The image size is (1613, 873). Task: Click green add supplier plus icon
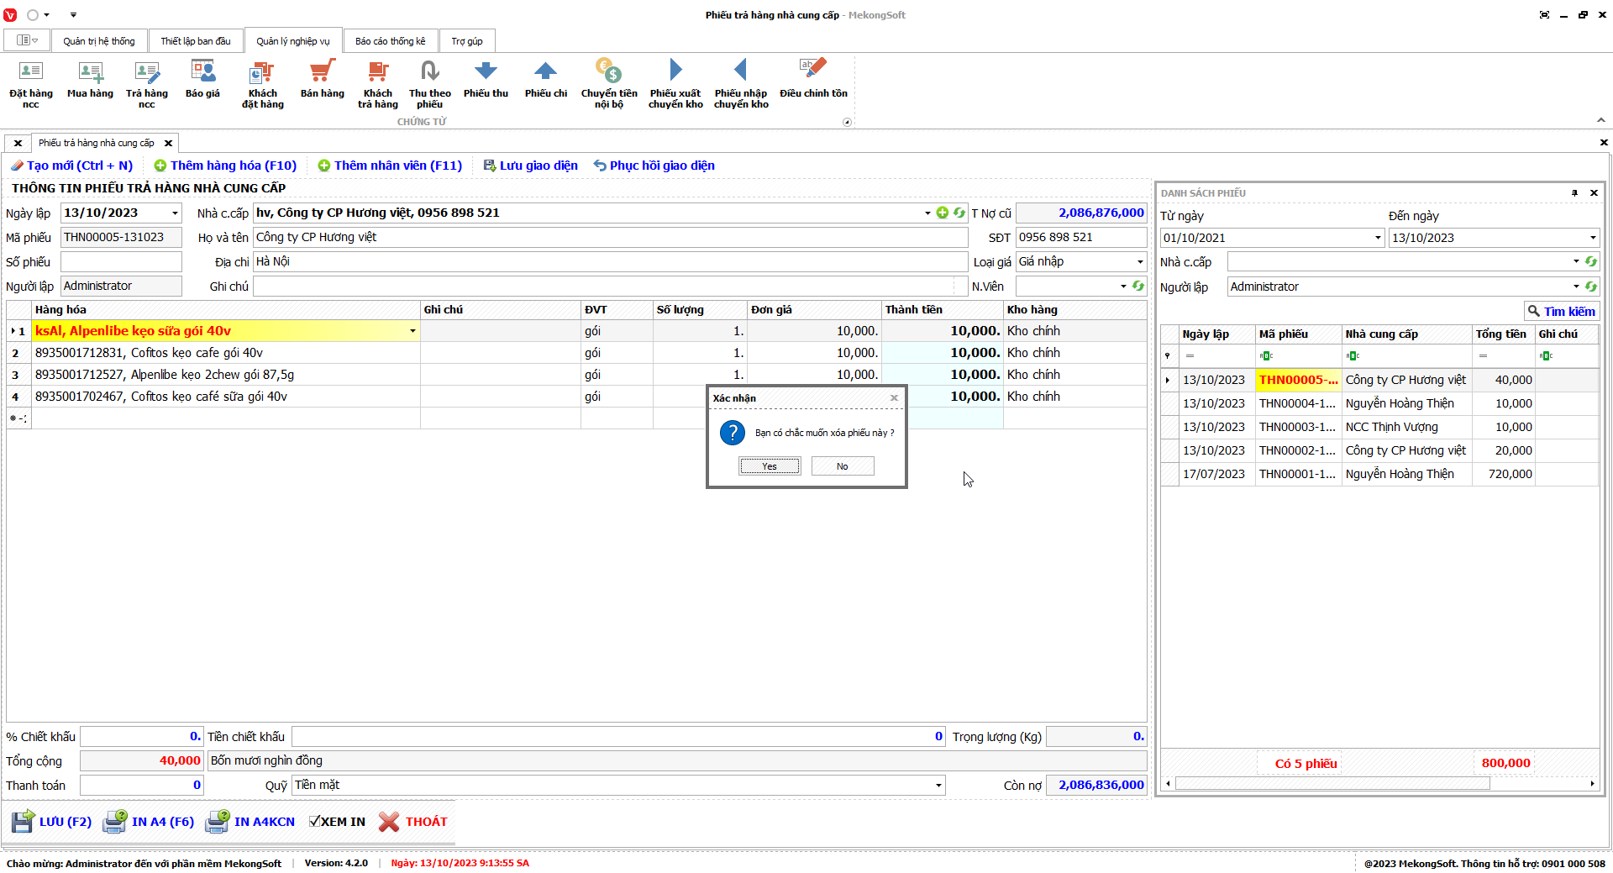point(943,213)
